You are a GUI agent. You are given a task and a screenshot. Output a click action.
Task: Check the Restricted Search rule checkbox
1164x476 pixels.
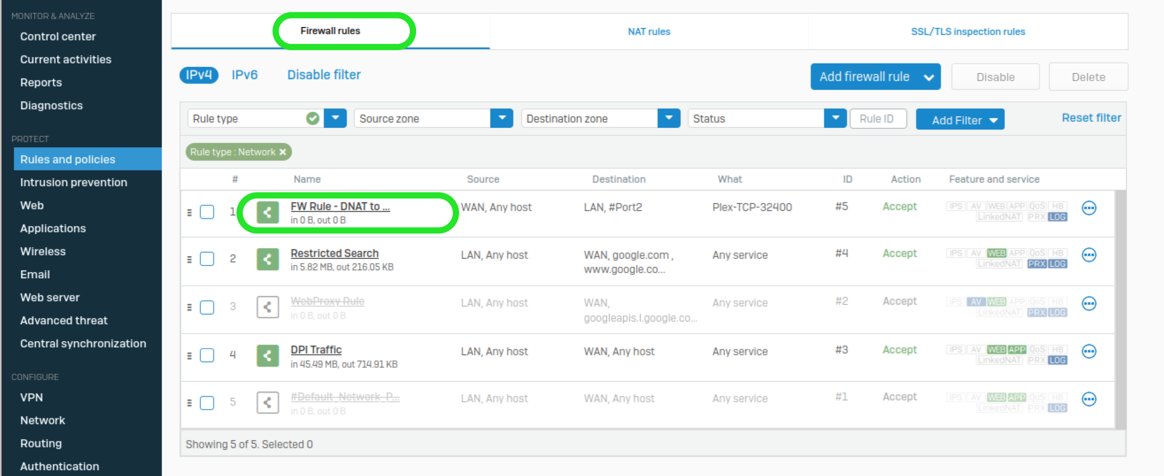pyautogui.click(x=207, y=259)
